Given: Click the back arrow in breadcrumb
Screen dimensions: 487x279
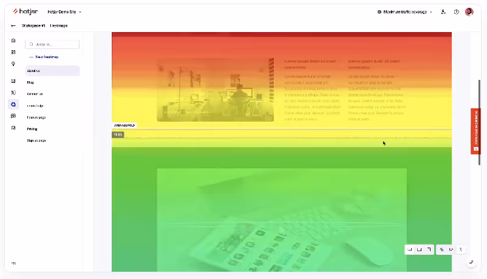Looking at the screenshot, I should pos(13,25).
